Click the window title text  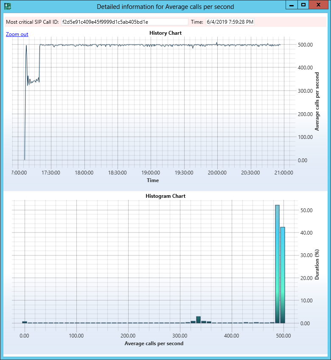pyautogui.click(x=165, y=7)
